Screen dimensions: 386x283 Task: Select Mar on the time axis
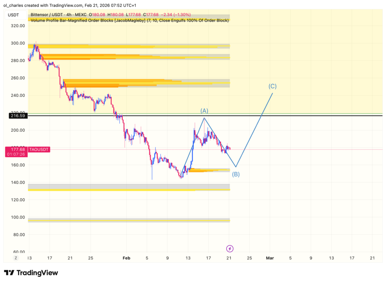click(270, 258)
